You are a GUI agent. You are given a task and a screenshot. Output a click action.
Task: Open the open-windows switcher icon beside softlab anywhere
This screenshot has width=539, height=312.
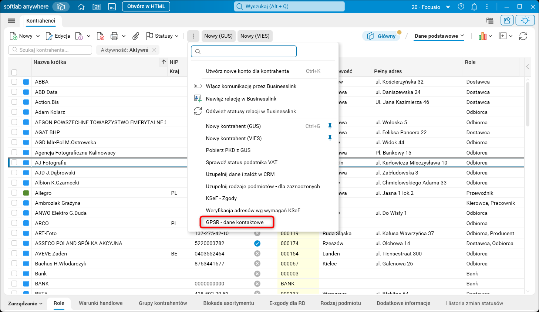coord(61,7)
